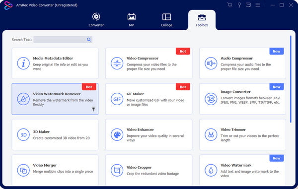This screenshot has height=189, width=298.
Task: Click the Video Watermark Remover icon
Action: pyautogui.click(x=23, y=99)
